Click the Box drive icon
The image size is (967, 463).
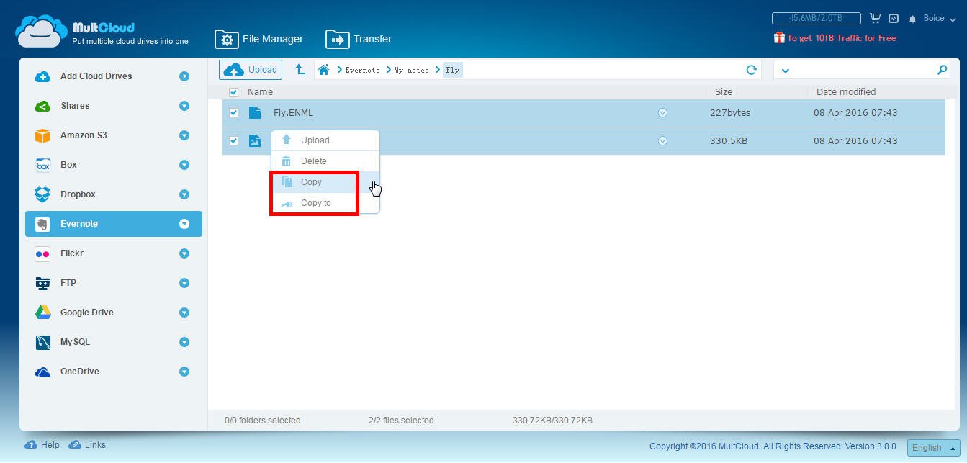pos(42,165)
